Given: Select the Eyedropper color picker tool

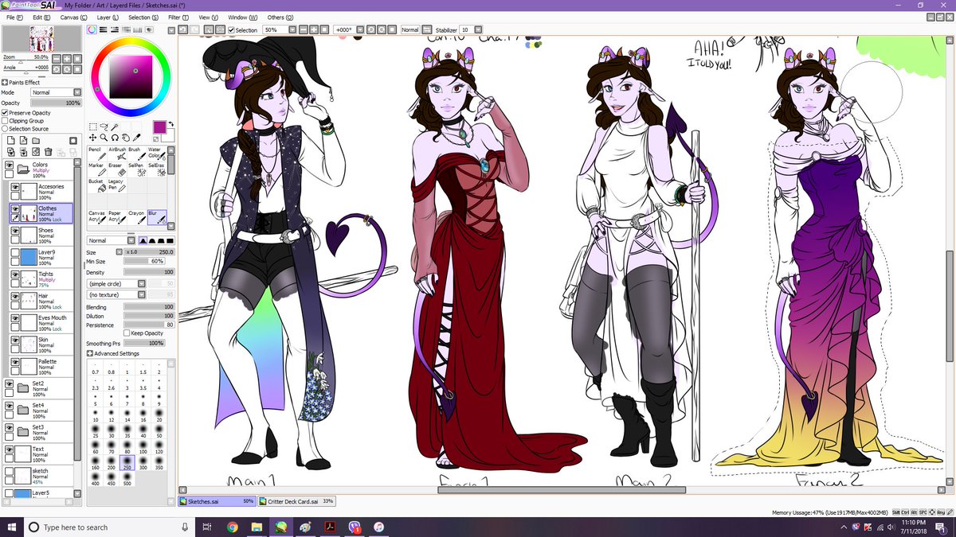Looking at the screenshot, I should tap(136, 137).
